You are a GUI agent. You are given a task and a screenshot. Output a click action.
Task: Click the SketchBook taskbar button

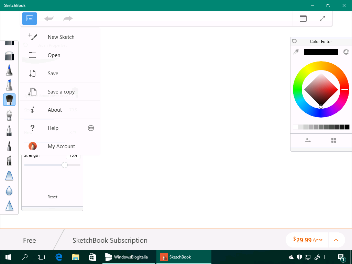[184, 257]
